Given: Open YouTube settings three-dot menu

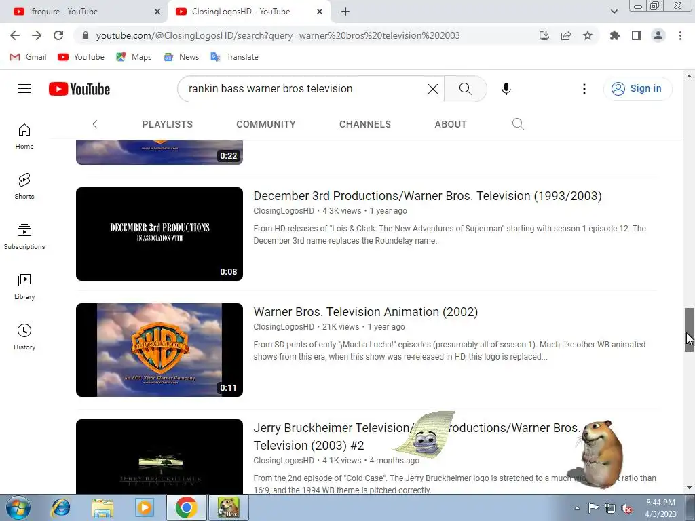Looking at the screenshot, I should pos(584,89).
